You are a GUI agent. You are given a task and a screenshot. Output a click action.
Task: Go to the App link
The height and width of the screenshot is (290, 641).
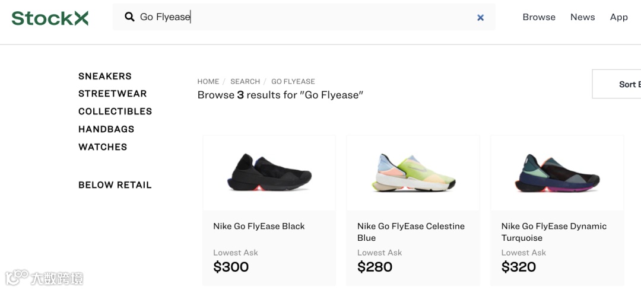tap(618, 17)
